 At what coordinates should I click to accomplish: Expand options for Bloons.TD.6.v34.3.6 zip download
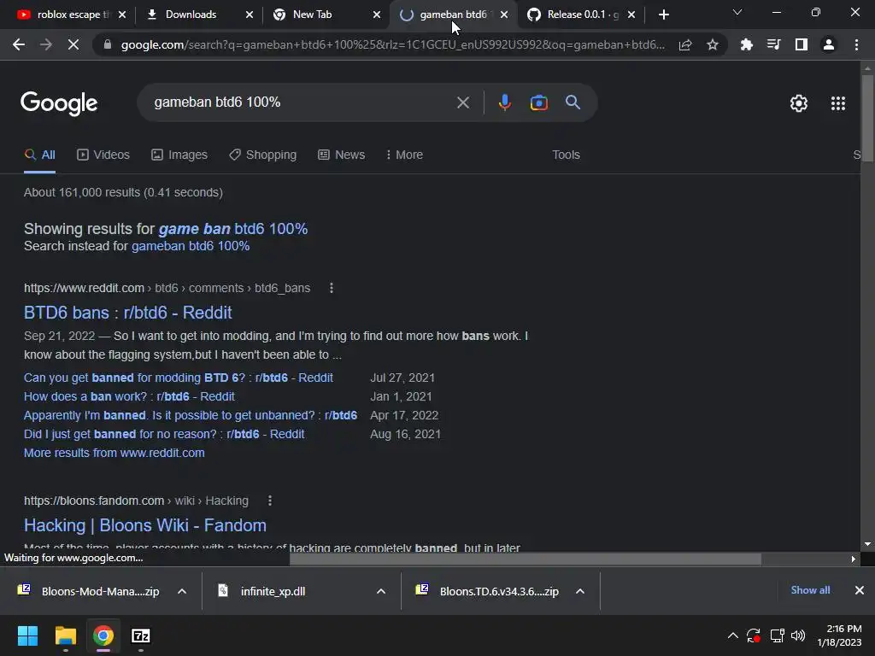580,591
